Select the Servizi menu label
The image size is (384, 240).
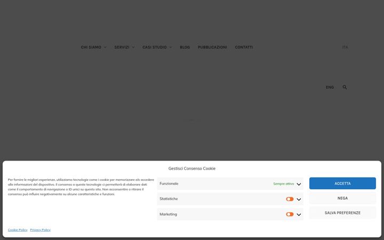tap(122, 47)
